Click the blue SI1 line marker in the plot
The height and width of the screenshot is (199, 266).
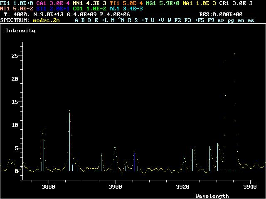(134, 162)
